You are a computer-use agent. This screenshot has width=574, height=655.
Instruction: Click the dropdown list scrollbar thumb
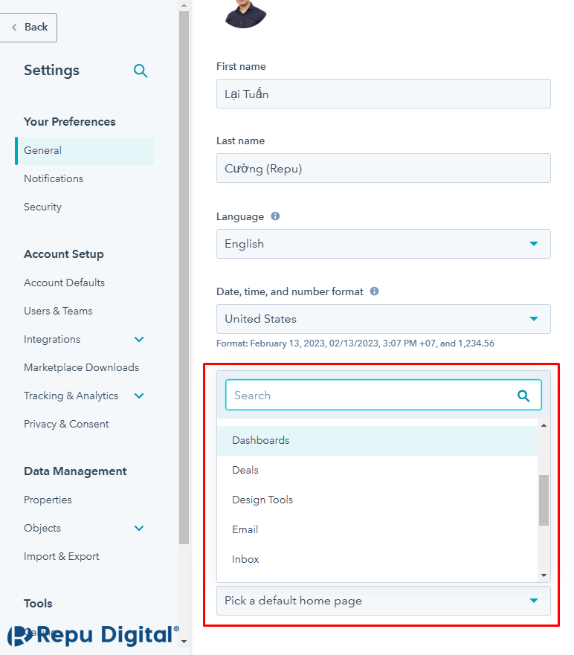pyautogui.click(x=544, y=500)
